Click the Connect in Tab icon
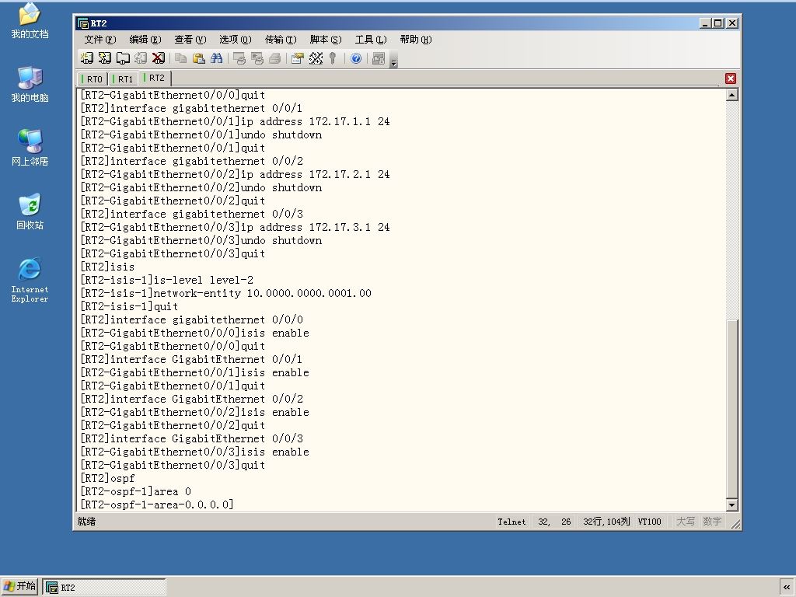Viewport: 796px width, 597px height. [x=123, y=58]
